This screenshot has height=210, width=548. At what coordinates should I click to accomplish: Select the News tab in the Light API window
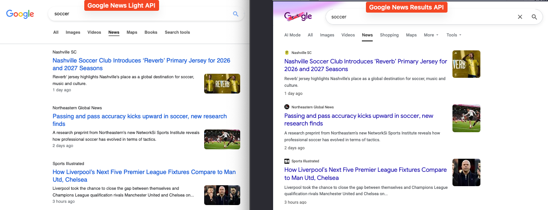pyautogui.click(x=114, y=32)
